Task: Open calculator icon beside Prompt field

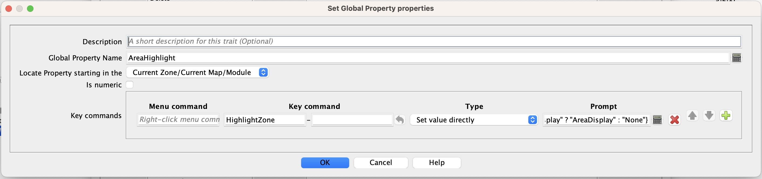Action: (657, 120)
